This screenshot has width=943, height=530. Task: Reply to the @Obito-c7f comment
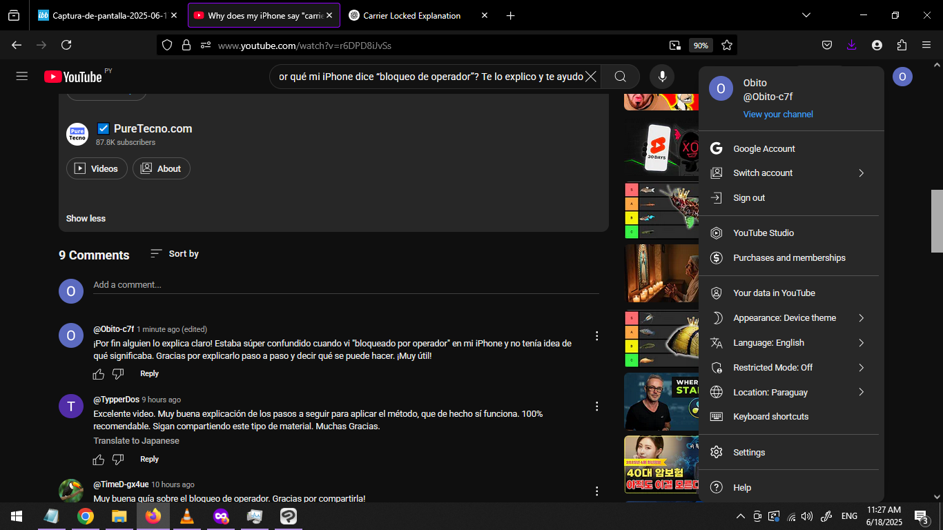coord(149,373)
